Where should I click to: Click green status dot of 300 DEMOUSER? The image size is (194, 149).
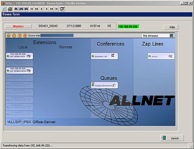coord(8,57)
